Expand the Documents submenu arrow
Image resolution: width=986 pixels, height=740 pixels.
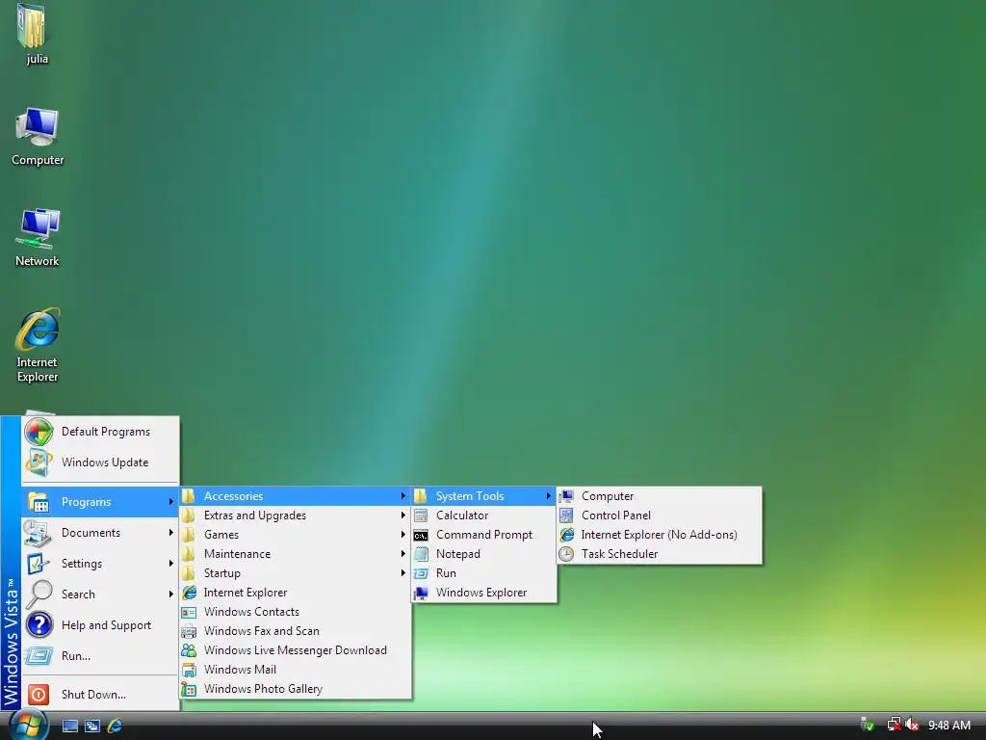(170, 533)
